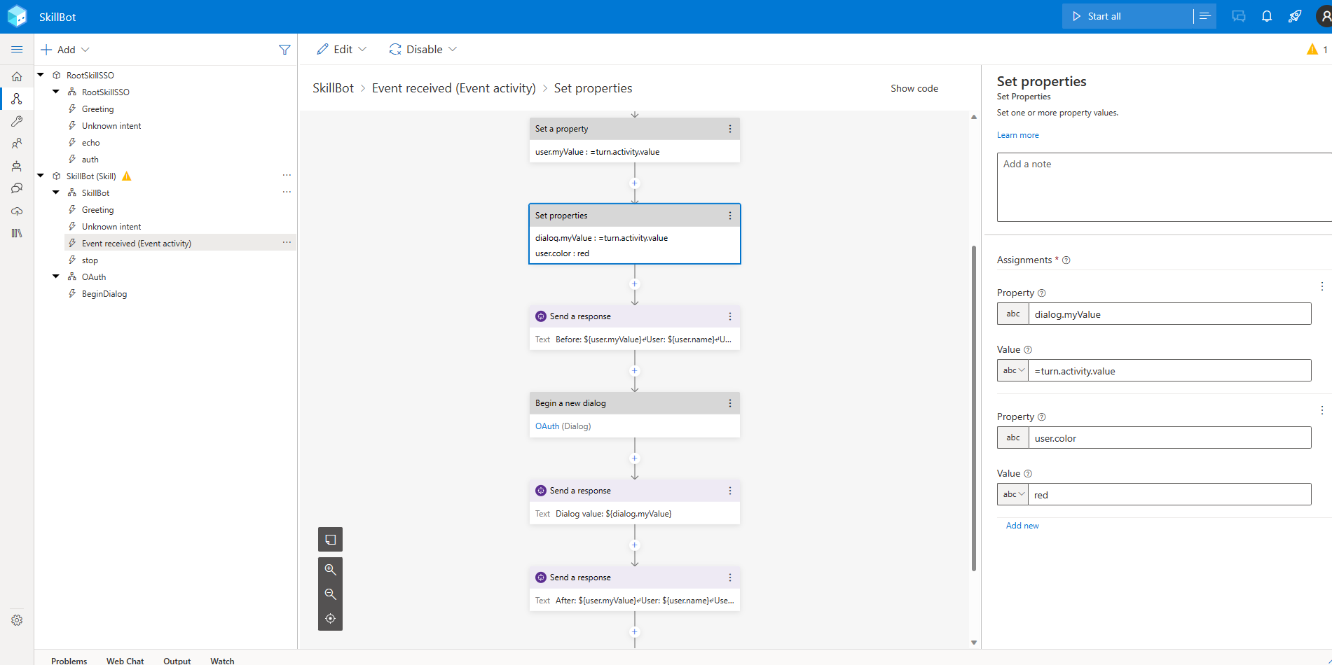Open the Web Chat panel icon in header
Screen dimensions: 1332x665
pos(1238,15)
